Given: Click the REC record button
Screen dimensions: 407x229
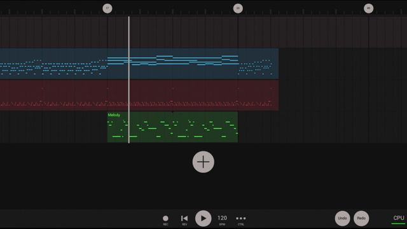Looking at the screenshot, I should click(x=165, y=219).
